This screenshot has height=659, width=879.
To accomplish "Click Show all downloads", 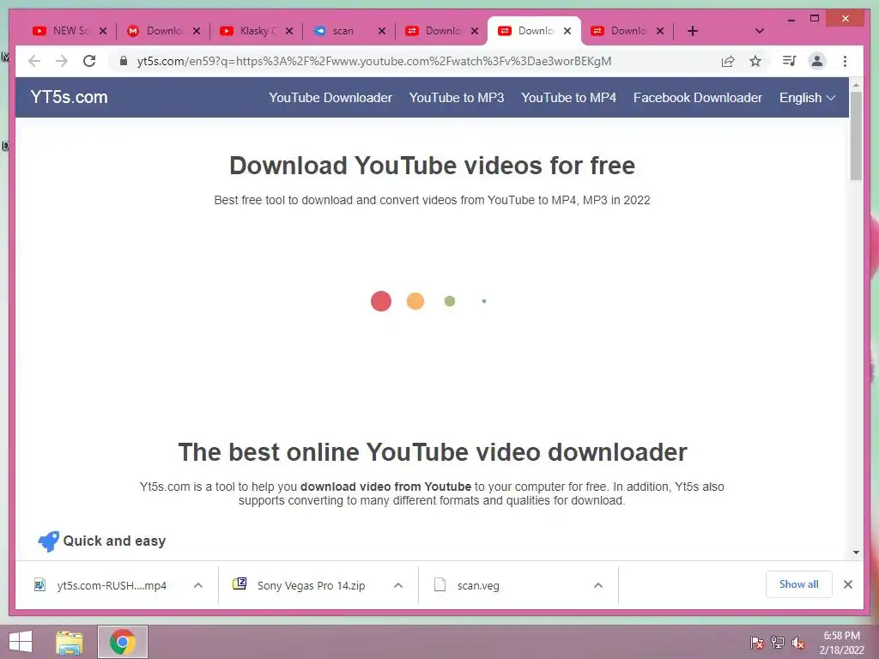I will pos(798,584).
